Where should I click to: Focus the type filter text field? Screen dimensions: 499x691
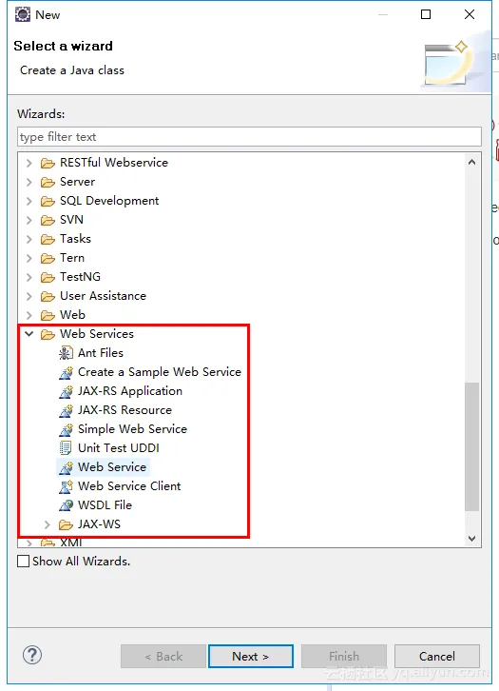[x=249, y=137]
